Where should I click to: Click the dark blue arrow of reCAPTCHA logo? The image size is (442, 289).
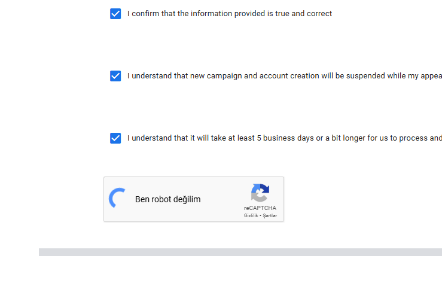[x=264, y=188]
